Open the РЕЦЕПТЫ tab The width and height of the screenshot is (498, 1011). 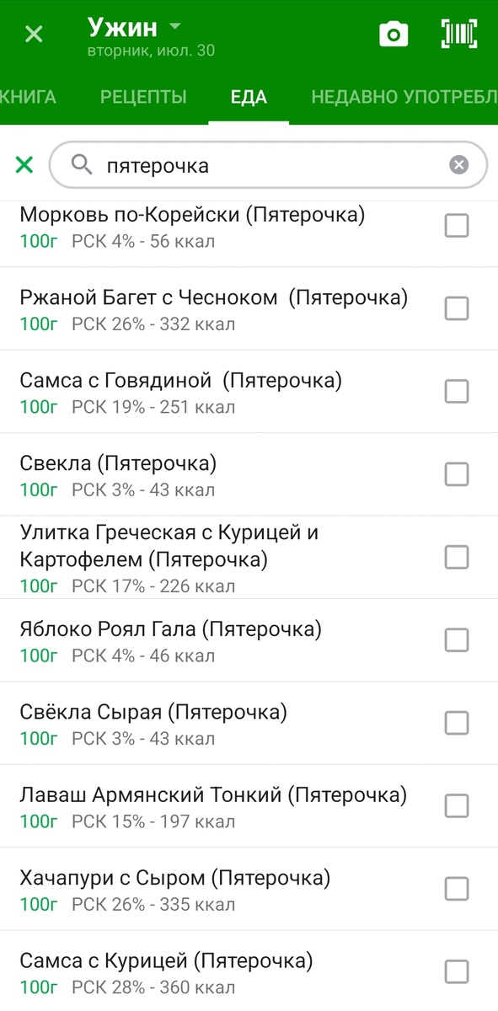point(142,97)
